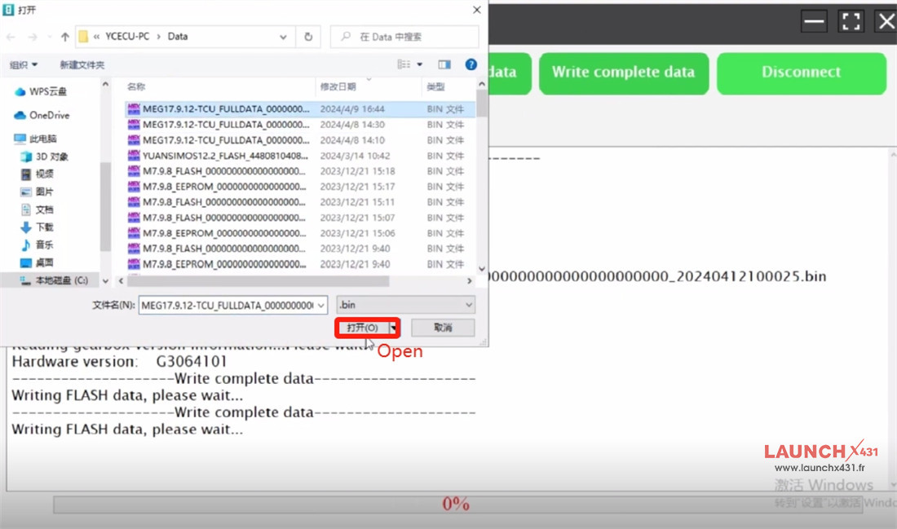Select WPS云盘 in the navigation pane

(48, 92)
